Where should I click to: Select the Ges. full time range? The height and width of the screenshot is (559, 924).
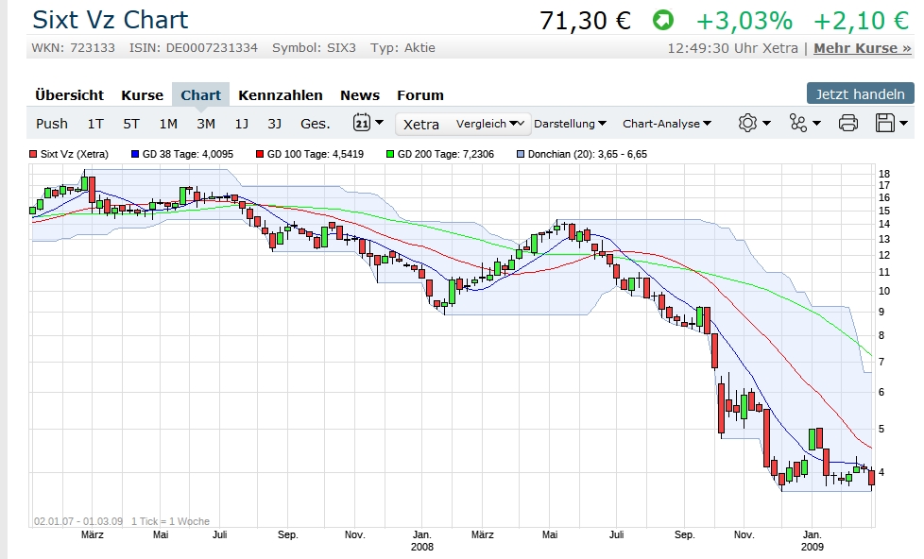click(x=315, y=123)
